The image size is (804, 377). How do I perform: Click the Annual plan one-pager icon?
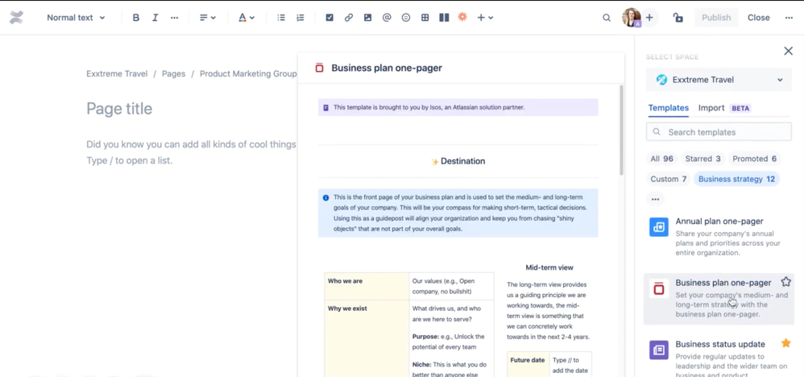pyautogui.click(x=659, y=226)
